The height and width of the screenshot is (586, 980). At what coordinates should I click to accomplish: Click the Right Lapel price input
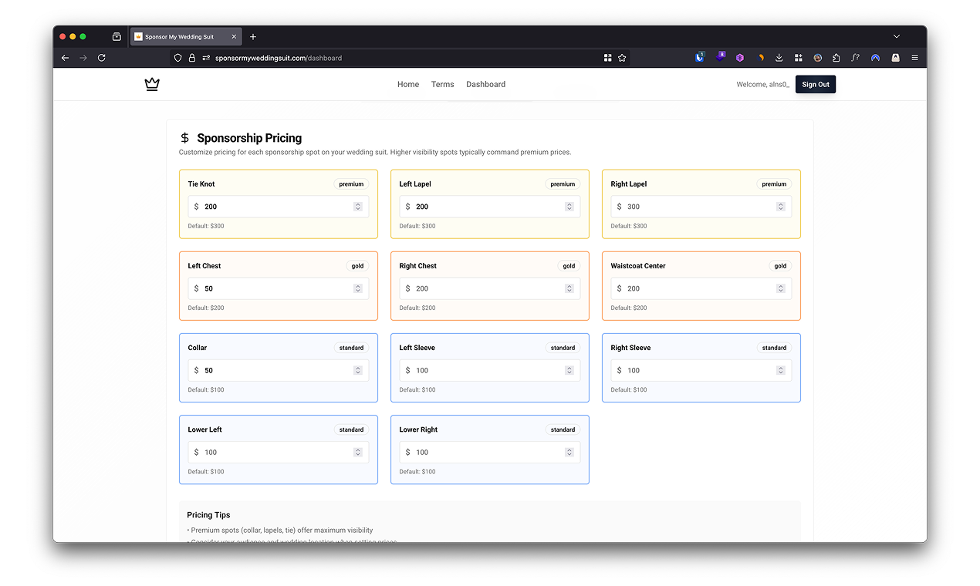[x=701, y=207]
